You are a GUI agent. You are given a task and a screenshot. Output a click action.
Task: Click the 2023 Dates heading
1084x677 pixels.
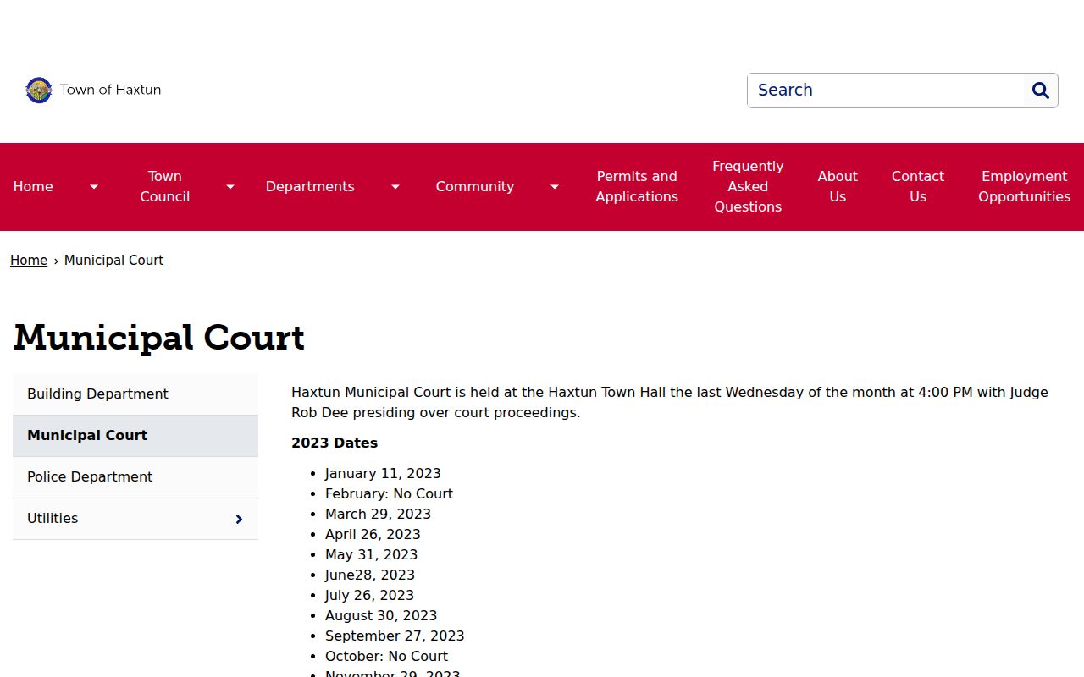[x=335, y=443]
